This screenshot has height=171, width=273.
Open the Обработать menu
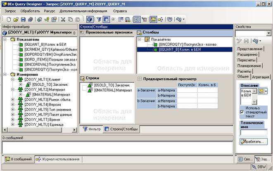tap(30, 11)
